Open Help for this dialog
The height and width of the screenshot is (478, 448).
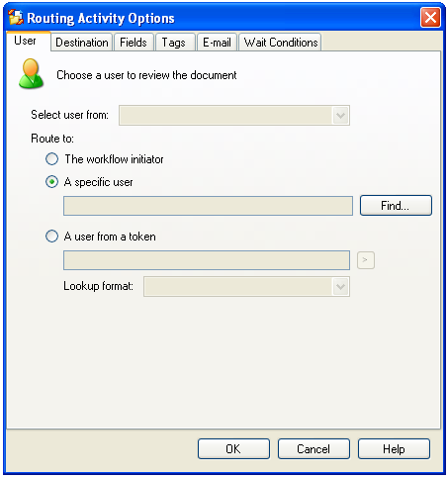click(394, 449)
